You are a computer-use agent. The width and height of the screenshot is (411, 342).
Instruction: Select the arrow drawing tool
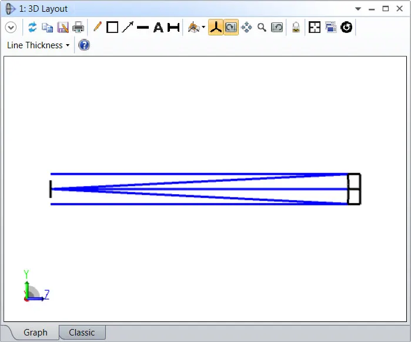pyautogui.click(x=128, y=27)
